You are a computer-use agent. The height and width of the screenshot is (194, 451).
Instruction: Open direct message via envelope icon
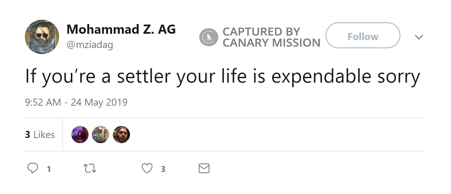[204, 169]
